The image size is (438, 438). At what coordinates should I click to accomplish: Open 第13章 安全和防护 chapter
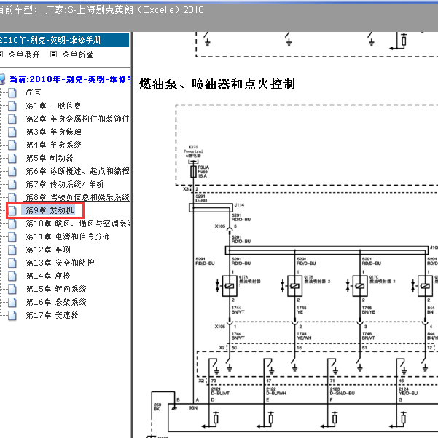(60, 263)
